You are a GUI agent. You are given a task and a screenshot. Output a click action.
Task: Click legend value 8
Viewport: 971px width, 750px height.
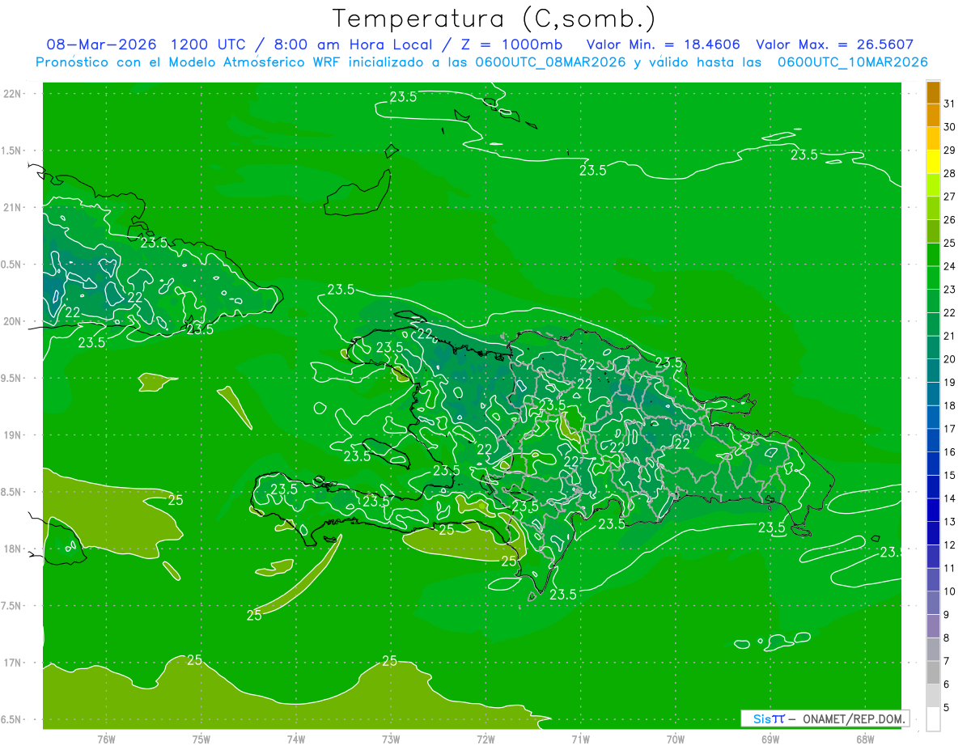[947, 638]
